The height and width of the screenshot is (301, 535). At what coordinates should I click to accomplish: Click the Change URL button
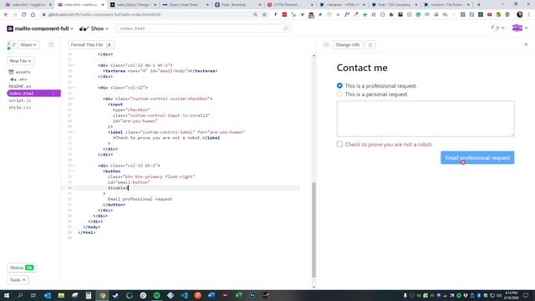click(x=348, y=44)
